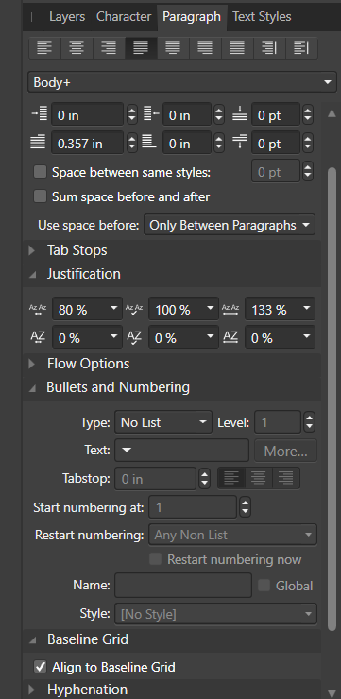Click center tabstop alignment icon in Bullets

click(259, 478)
